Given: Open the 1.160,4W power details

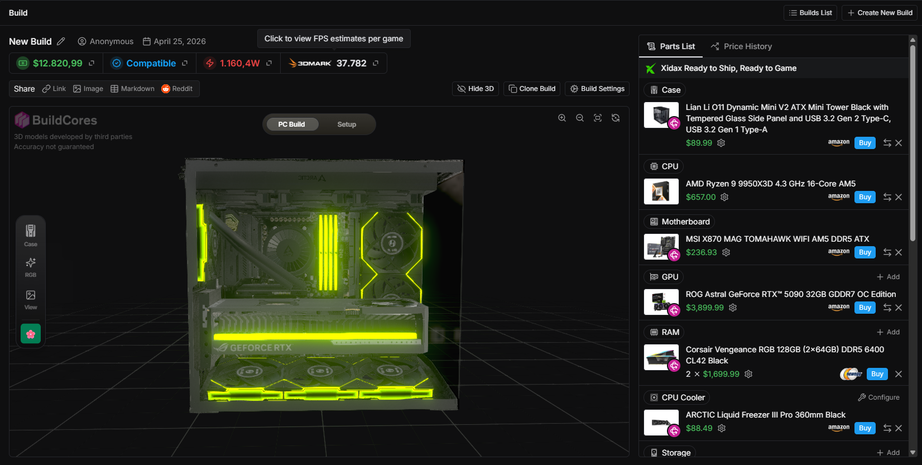Looking at the screenshot, I should (x=238, y=63).
